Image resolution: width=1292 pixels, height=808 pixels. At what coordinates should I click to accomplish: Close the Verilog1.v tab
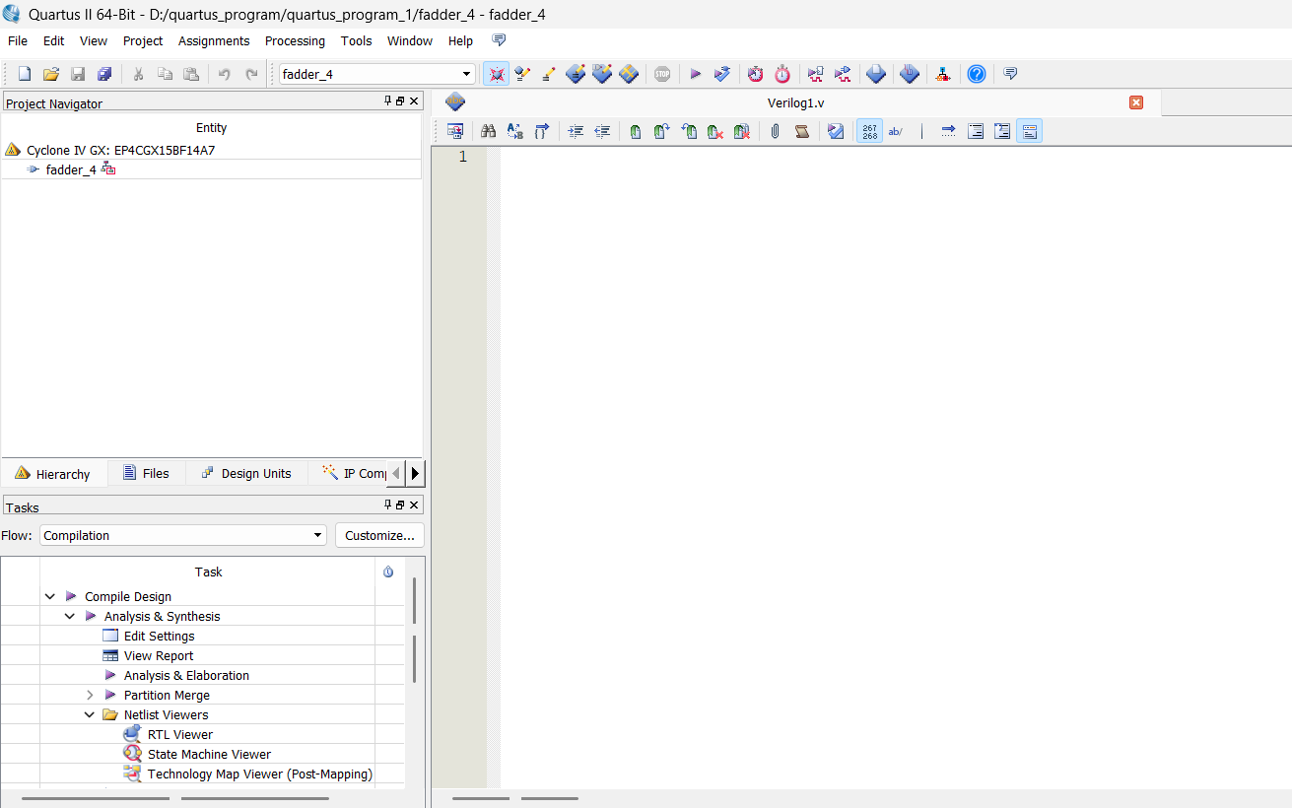(x=1135, y=102)
